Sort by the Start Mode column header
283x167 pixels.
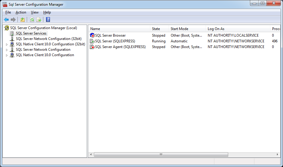[x=187, y=29]
